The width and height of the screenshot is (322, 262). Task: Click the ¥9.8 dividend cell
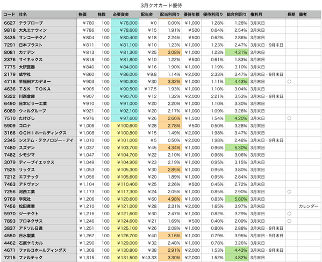coord(149,74)
